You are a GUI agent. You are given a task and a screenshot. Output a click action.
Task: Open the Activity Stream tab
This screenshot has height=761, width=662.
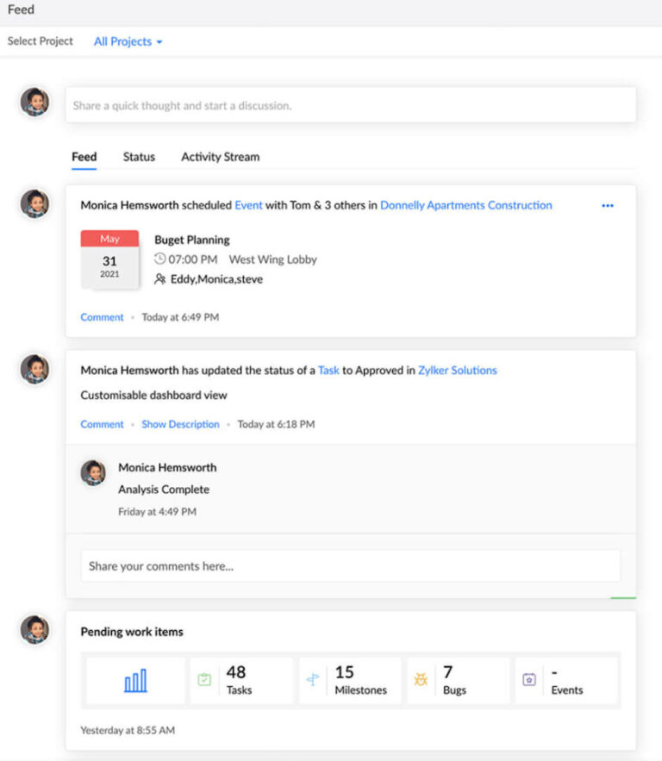tap(220, 157)
